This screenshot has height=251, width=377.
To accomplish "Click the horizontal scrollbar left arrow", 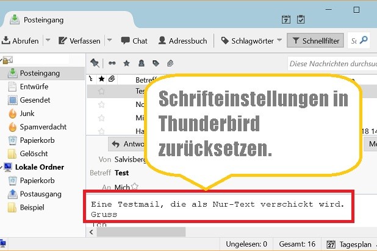I will [92, 232].
